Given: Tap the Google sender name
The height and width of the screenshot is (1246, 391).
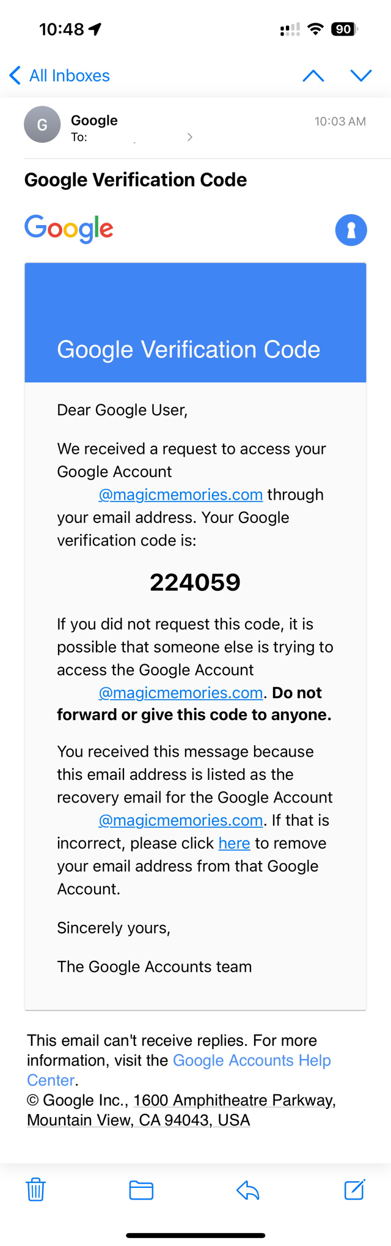Looking at the screenshot, I should [x=94, y=120].
